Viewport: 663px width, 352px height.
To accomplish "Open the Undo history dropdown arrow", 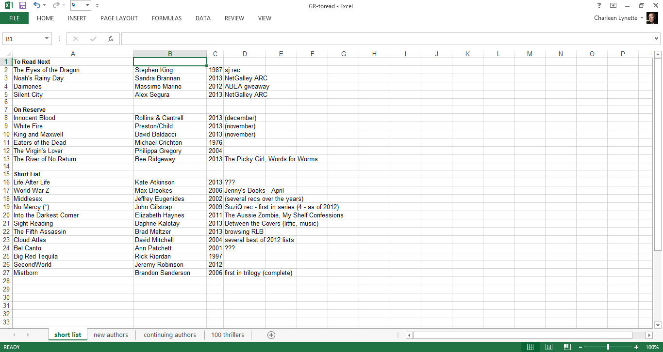I will pos(45,6).
